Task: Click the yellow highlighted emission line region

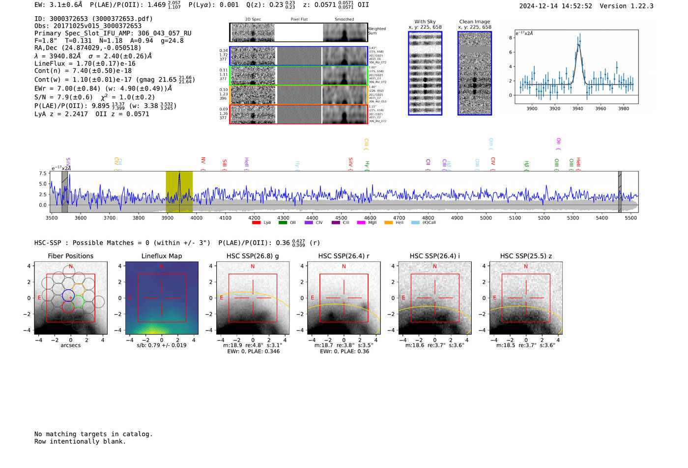Action: (x=179, y=192)
